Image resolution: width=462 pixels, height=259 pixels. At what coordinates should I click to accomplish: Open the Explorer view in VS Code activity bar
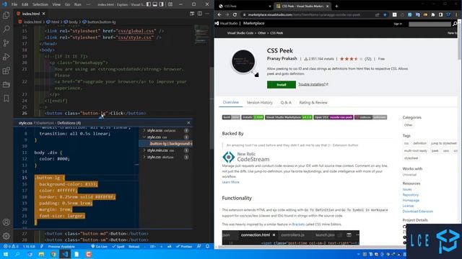pyautogui.click(x=6, y=15)
